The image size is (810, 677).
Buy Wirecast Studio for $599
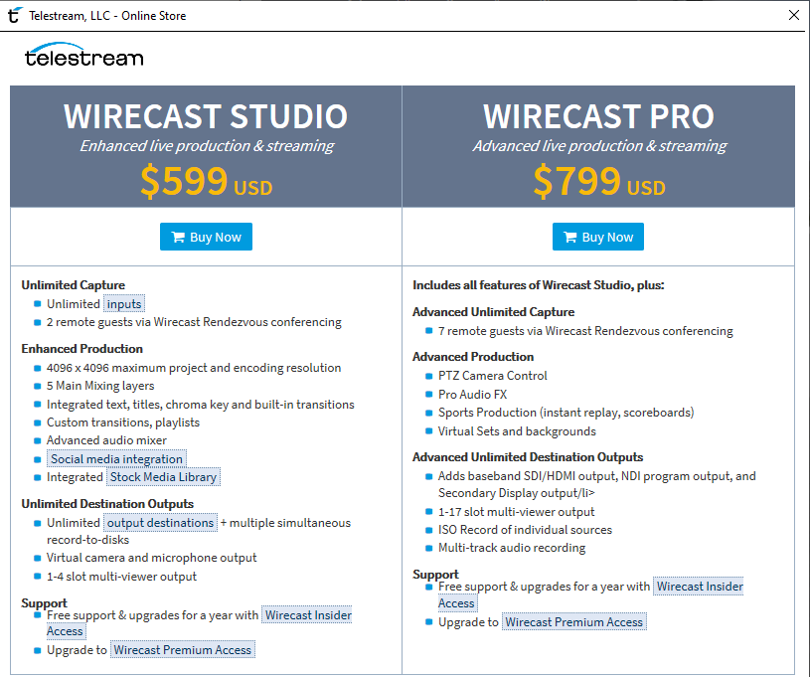(206, 237)
